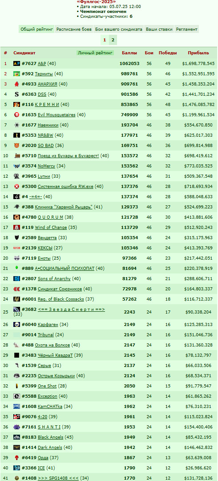Click the Термиты syndicate emblem icon
This screenshot has width=218, height=481.
coord(16,74)
